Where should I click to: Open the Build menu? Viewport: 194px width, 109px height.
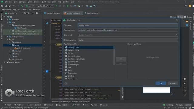[44, 2]
